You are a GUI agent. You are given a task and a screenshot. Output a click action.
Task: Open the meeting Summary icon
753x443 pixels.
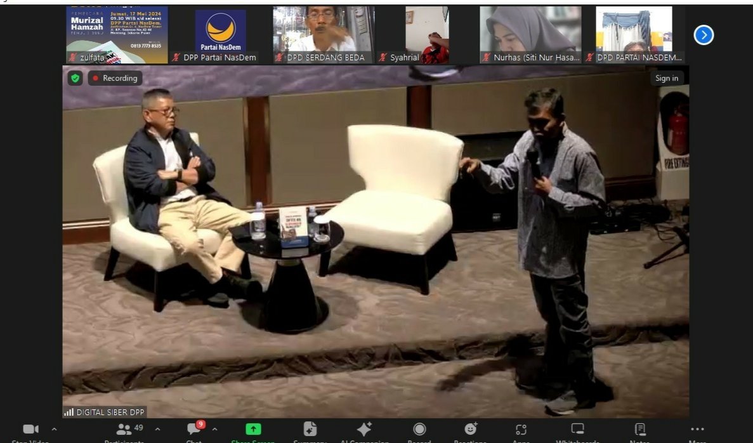310,430
